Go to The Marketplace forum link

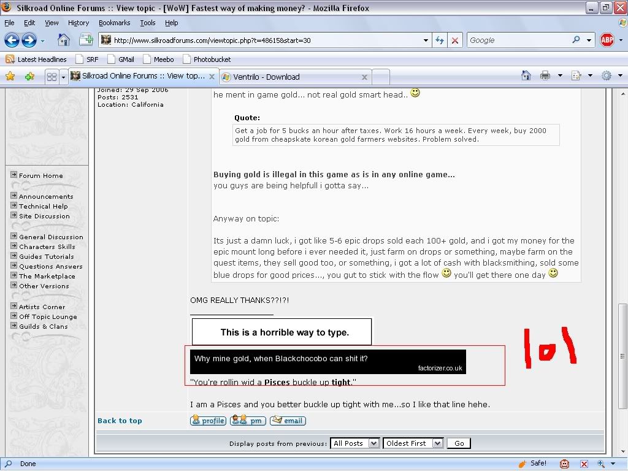[x=47, y=277]
